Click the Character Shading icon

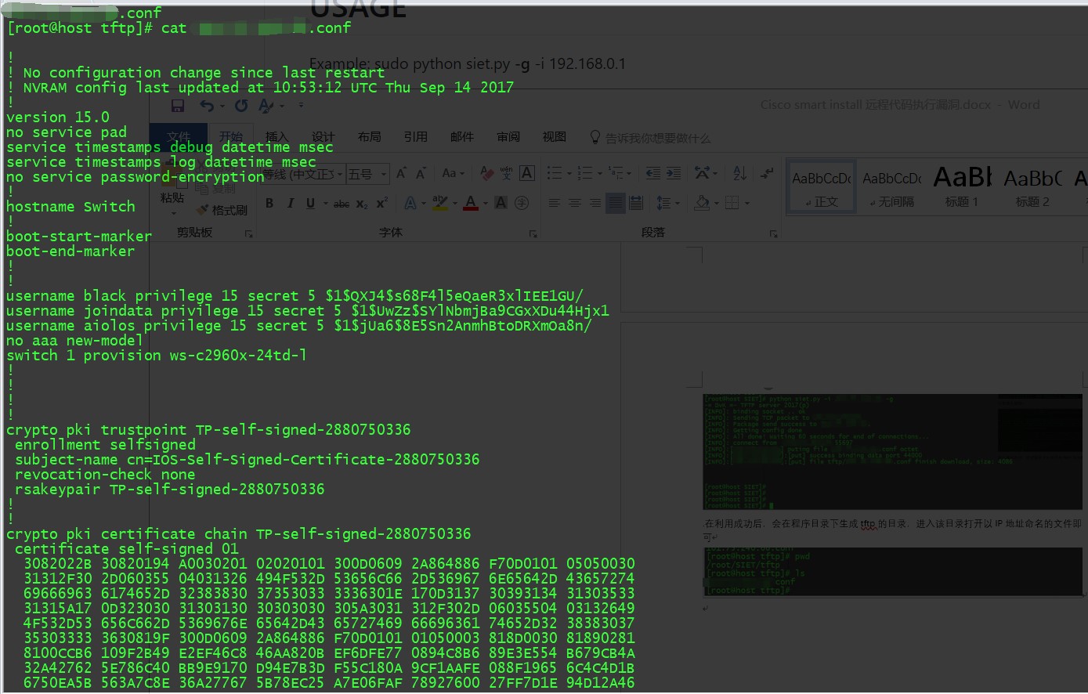click(501, 203)
